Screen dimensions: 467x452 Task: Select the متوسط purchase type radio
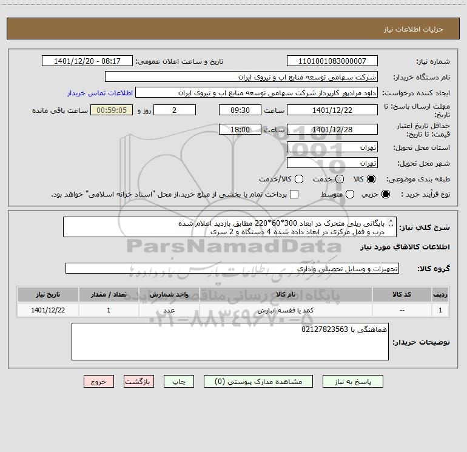tap(350, 194)
